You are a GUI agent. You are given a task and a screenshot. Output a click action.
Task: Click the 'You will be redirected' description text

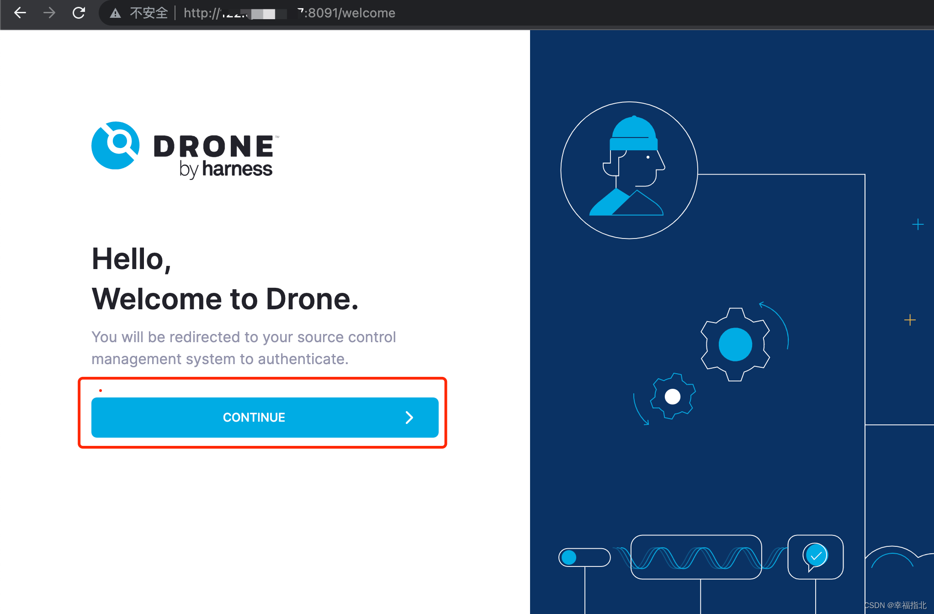coord(244,348)
